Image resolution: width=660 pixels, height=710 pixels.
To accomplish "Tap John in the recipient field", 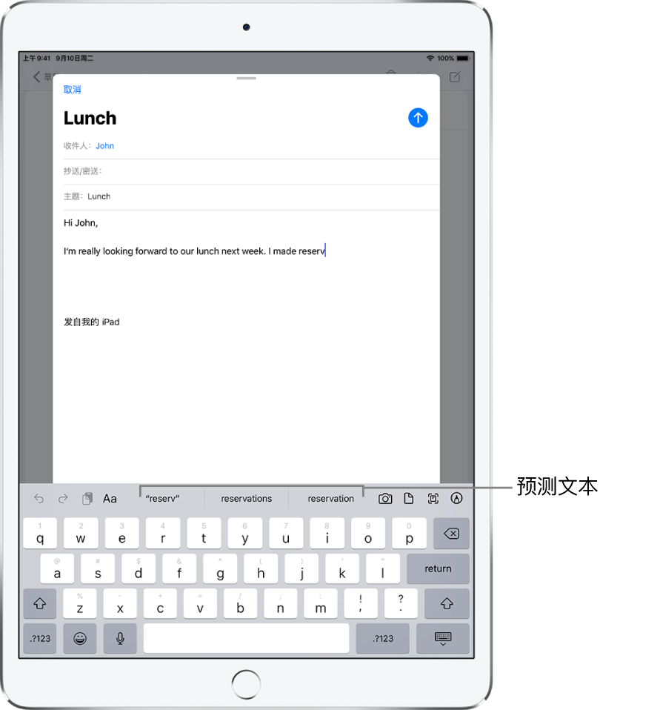I will tap(104, 145).
